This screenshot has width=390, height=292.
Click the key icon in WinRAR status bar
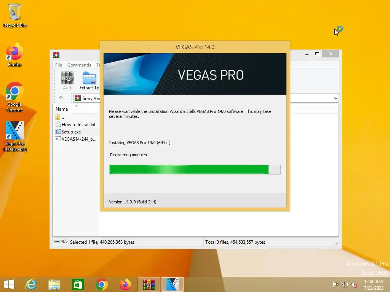click(64, 241)
